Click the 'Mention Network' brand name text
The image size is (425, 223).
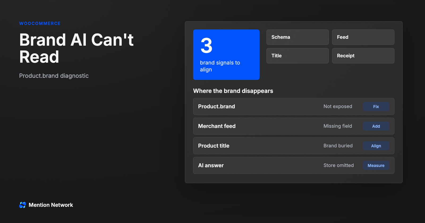coord(51,205)
